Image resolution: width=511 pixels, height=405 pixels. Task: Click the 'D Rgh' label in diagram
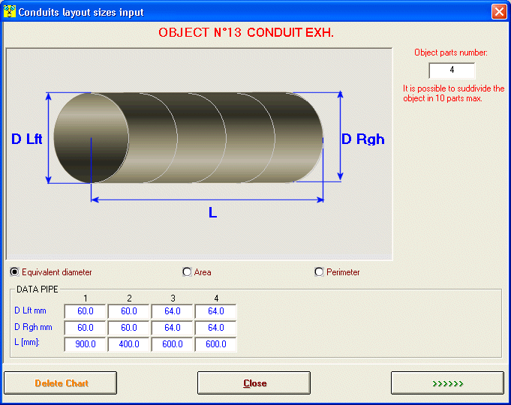362,139
